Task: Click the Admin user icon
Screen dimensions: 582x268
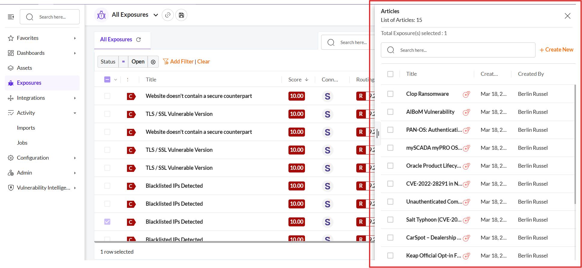Action: [11, 173]
